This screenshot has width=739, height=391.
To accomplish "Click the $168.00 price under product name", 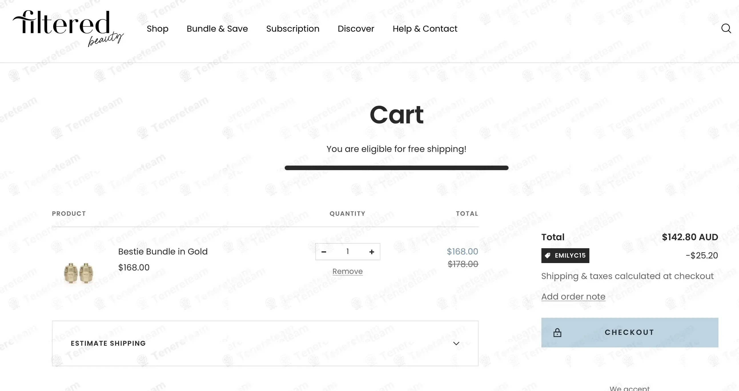I will click(x=134, y=267).
